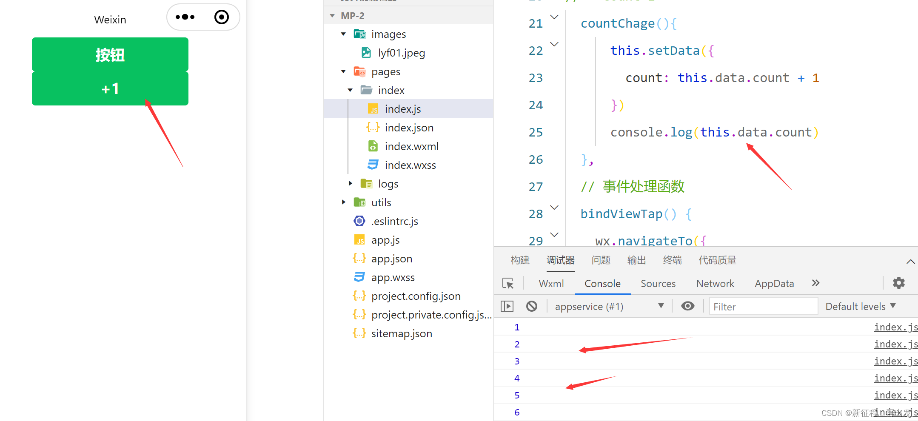Click the lyf01.jpeg image file icon
The width and height of the screenshot is (918, 421).
[x=366, y=53]
